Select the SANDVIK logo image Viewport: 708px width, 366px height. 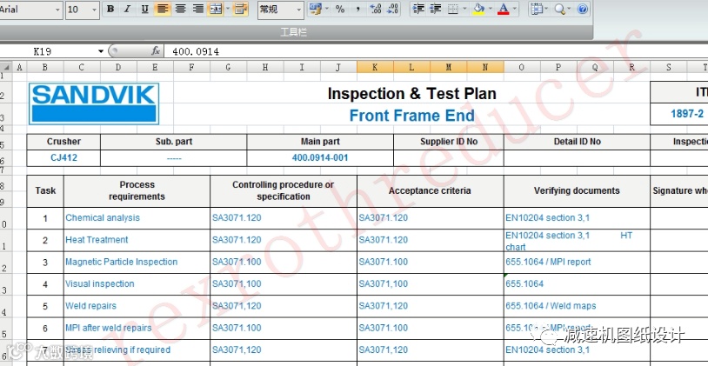coord(94,103)
